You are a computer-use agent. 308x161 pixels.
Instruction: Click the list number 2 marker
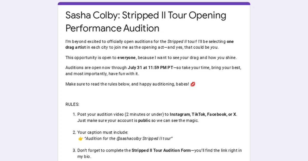(x=74, y=132)
